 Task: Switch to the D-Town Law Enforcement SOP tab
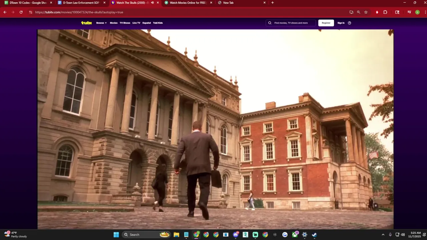[81, 3]
